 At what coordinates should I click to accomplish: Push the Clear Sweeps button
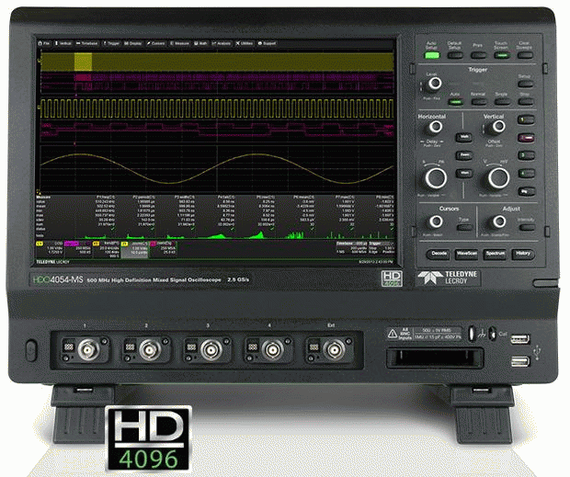point(525,55)
